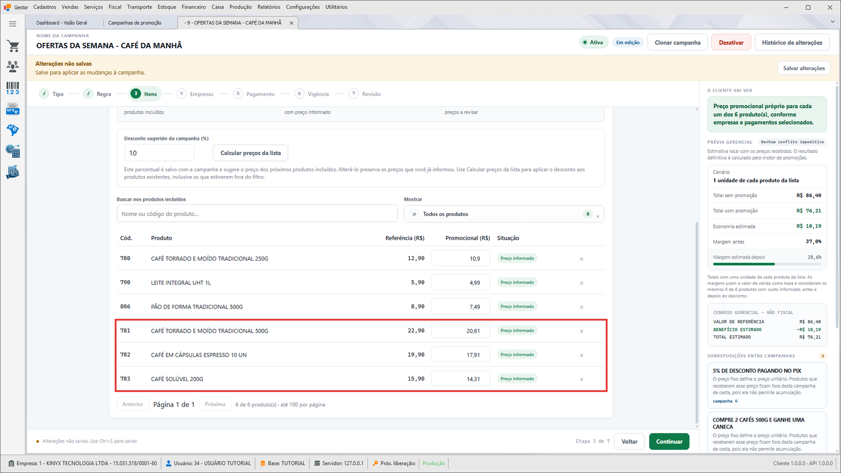Expand the tab list chevron at far right
This screenshot has height=473, width=841.
pyautogui.click(x=832, y=22)
